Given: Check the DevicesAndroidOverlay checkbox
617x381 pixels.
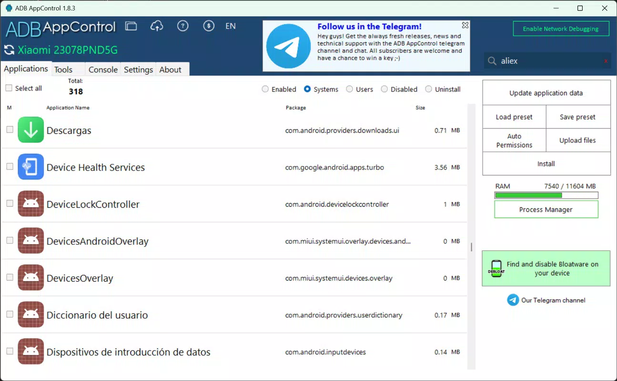Looking at the screenshot, I should [x=10, y=241].
